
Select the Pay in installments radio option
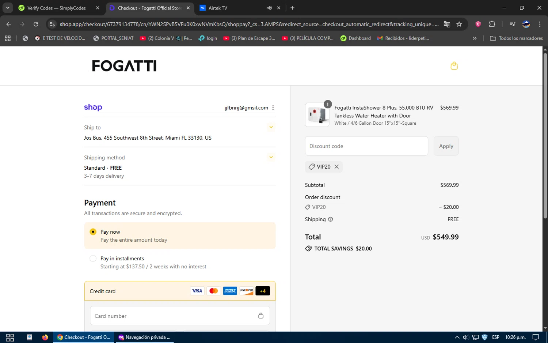pos(93,259)
